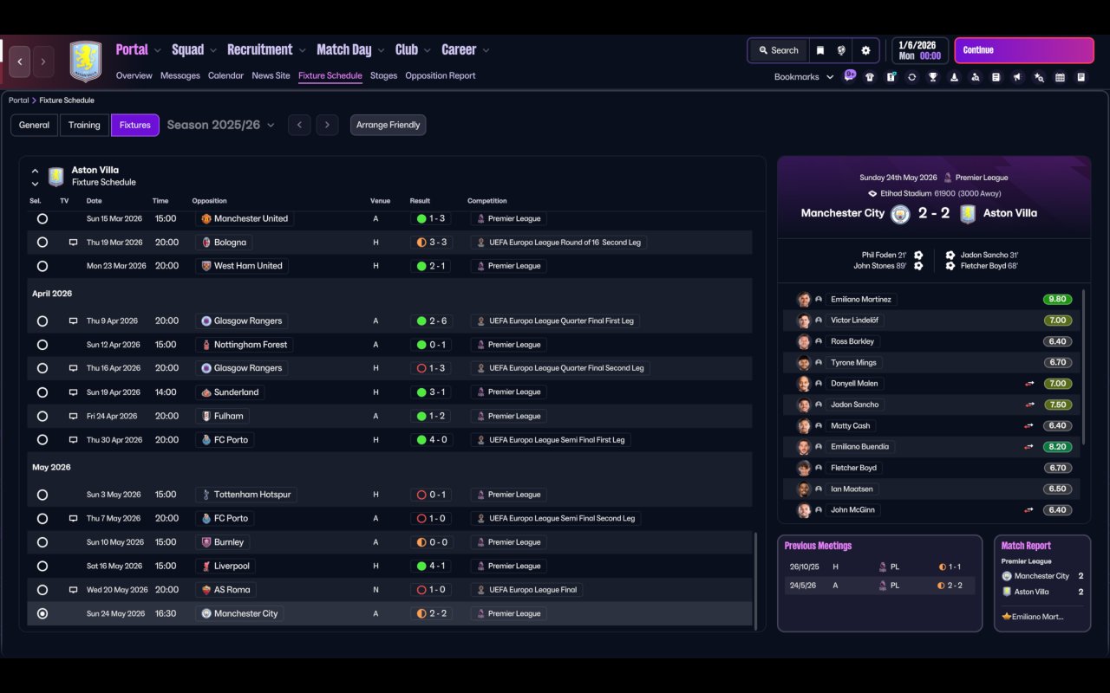
Task: Click the world globe icon in top bar
Action: 841,50
